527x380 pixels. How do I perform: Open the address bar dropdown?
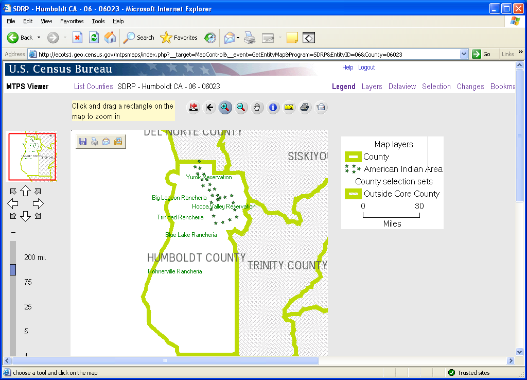464,54
